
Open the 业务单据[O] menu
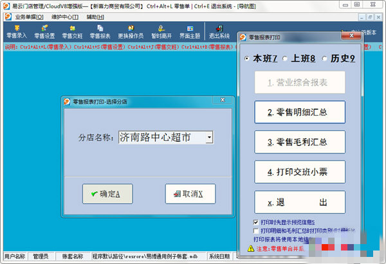coord(29,17)
